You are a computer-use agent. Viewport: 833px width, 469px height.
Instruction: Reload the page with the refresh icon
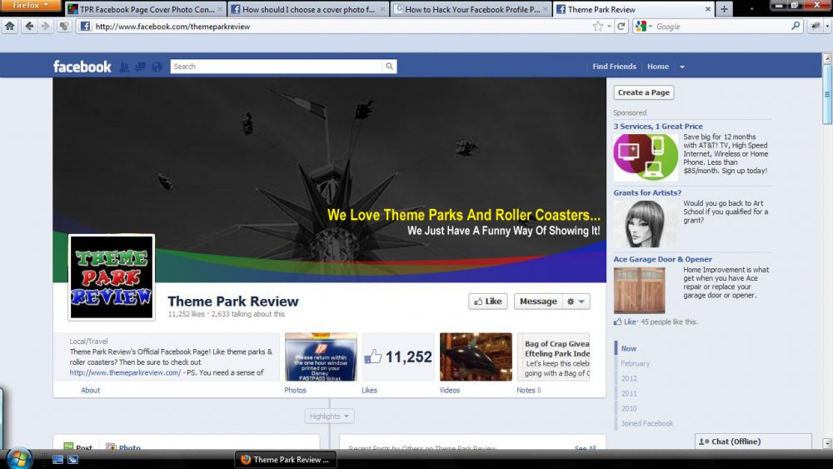pos(621,27)
